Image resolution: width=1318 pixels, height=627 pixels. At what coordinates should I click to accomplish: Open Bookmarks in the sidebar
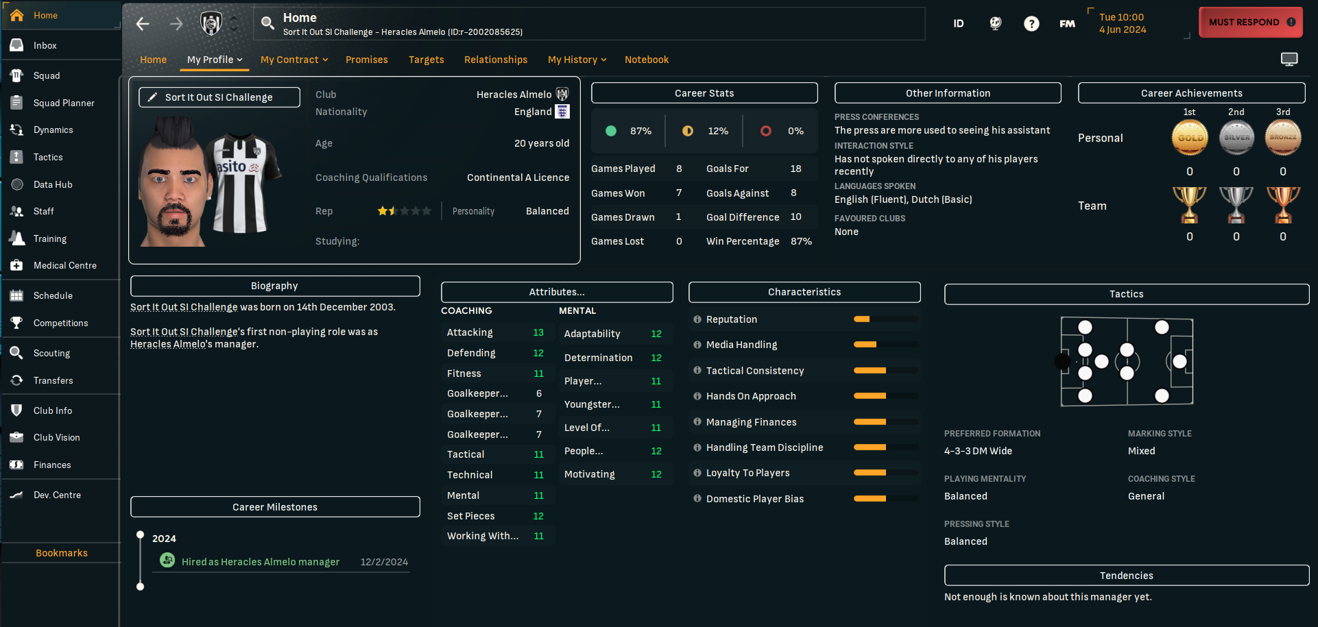(62, 553)
